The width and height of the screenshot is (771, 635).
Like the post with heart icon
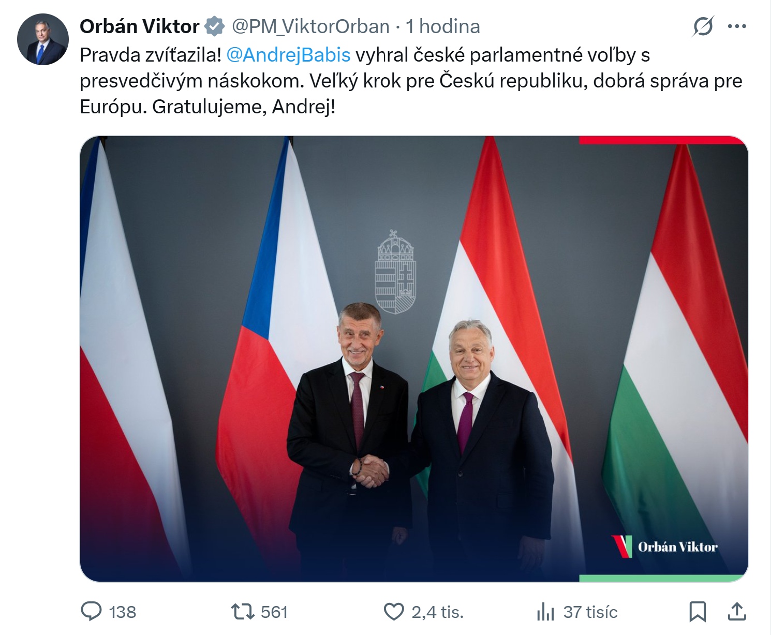click(x=394, y=612)
